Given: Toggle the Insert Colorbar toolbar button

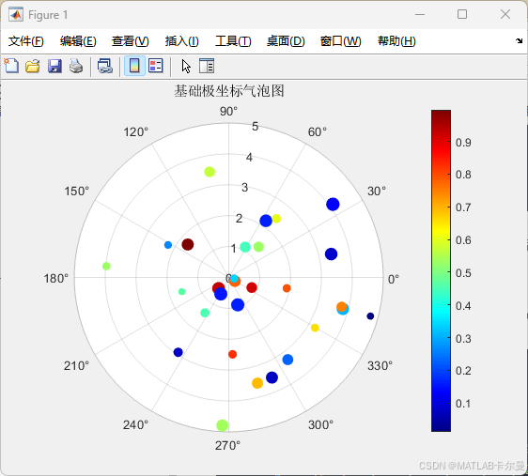Looking at the screenshot, I should [x=134, y=66].
